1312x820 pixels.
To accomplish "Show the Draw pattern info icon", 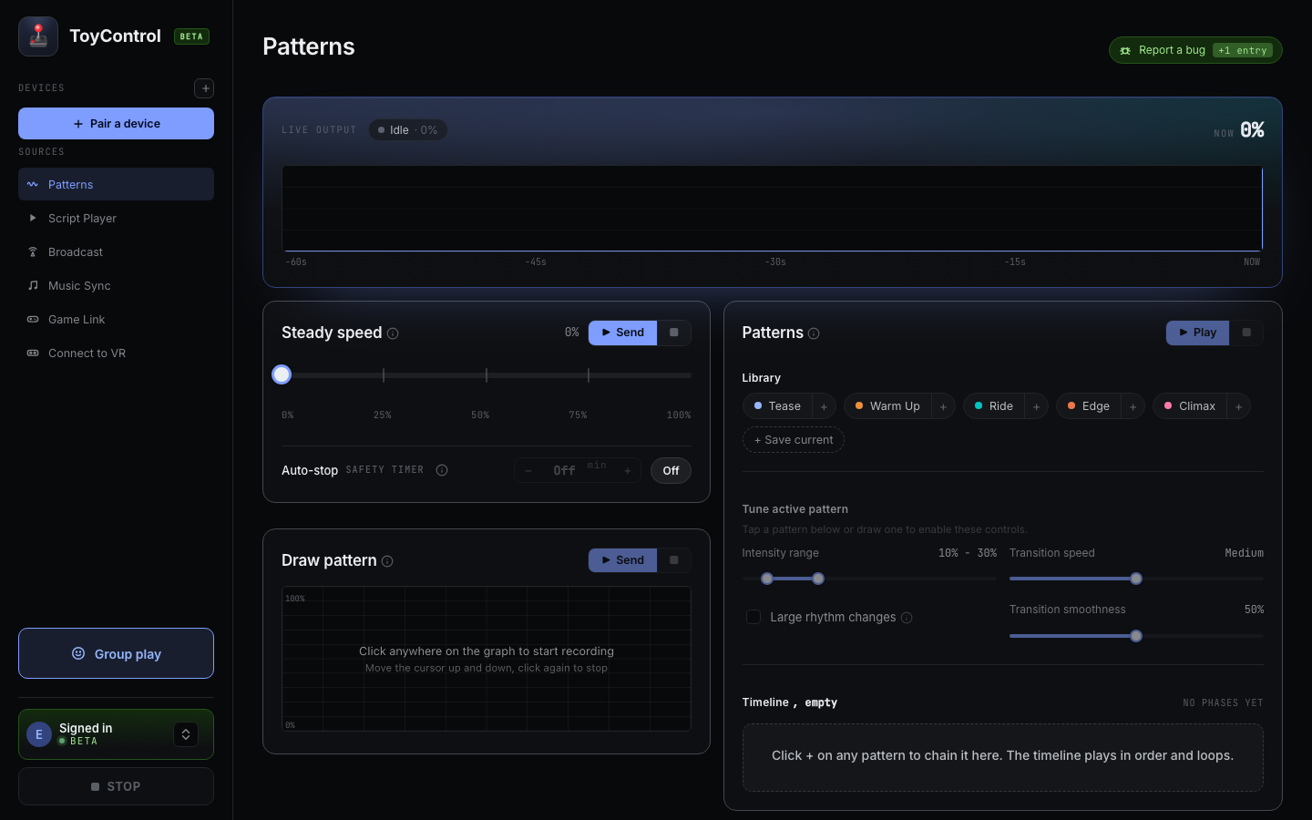I will point(387,561).
